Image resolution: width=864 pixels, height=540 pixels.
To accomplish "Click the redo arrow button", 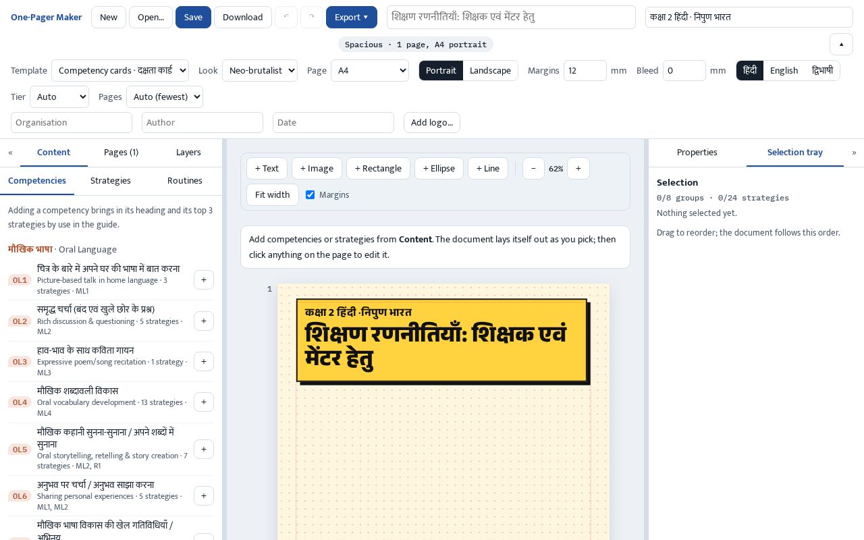I will [x=312, y=18].
